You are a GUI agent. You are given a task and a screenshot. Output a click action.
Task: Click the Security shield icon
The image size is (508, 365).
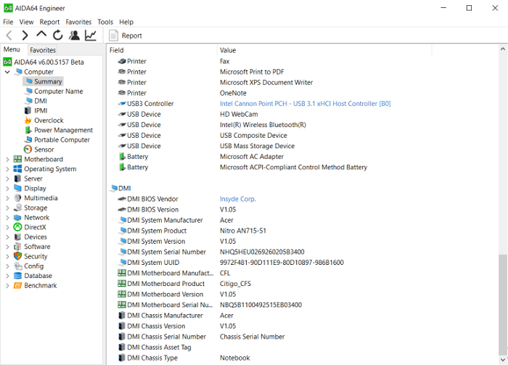[17, 256]
